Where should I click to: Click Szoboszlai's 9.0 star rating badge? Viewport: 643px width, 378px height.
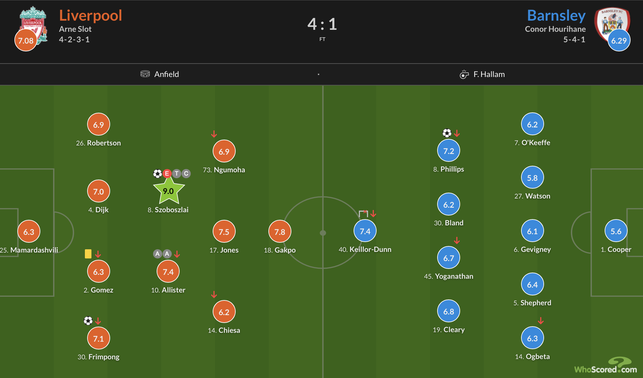(168, 191)
